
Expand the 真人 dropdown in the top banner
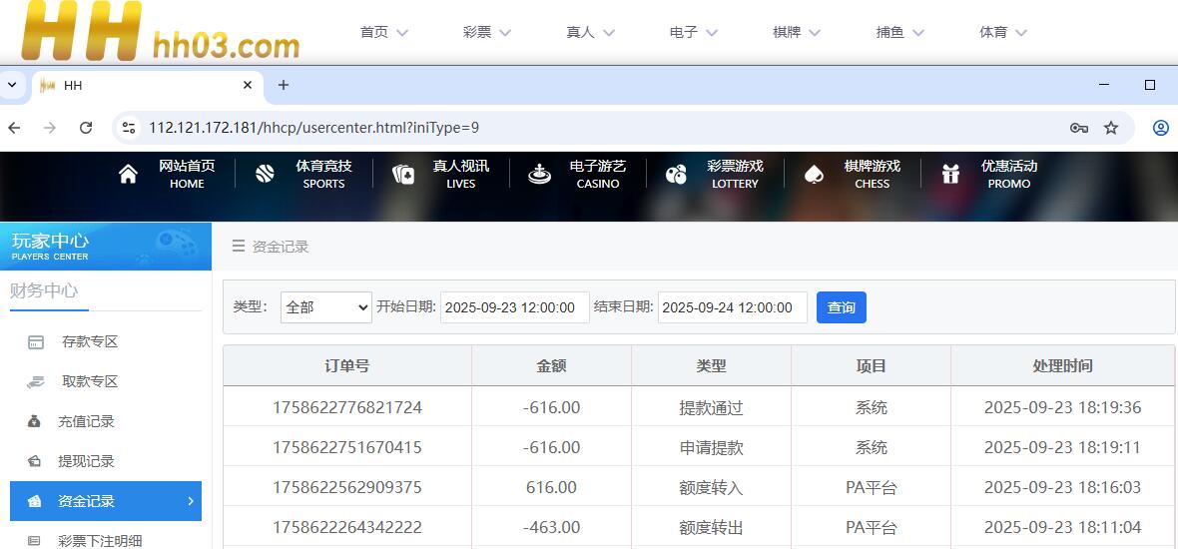590,32
